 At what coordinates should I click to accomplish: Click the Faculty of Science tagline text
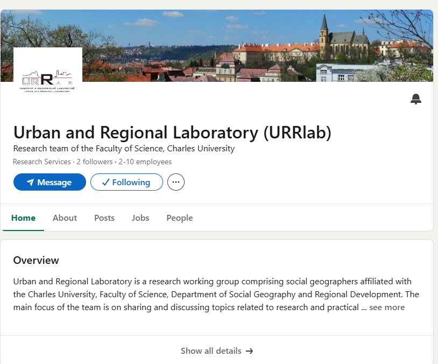pos(124,149)
